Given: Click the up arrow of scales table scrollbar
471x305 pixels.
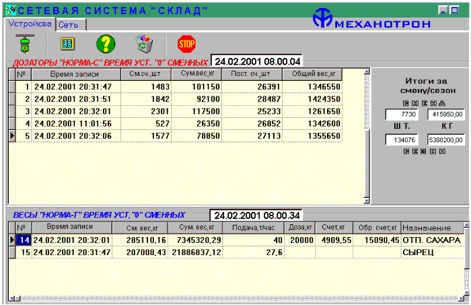Looking at the screenshot, I should tap(466, 225).
